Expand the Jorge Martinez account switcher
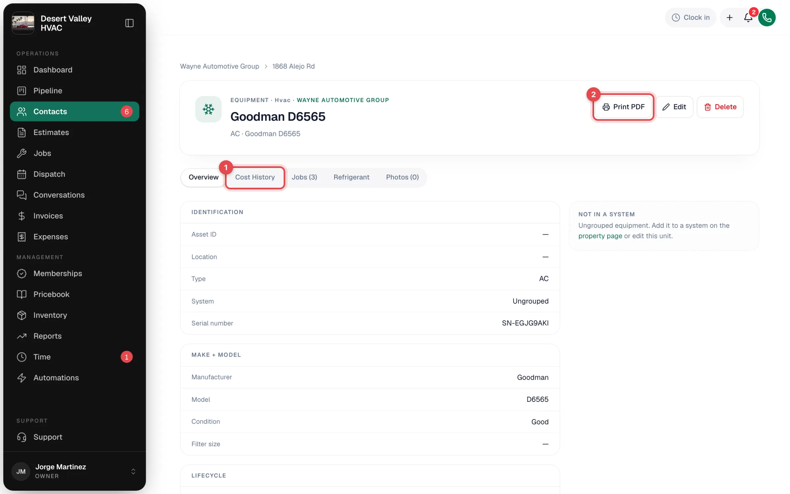This screenshot has height=494, width=790. click(133, 471)
